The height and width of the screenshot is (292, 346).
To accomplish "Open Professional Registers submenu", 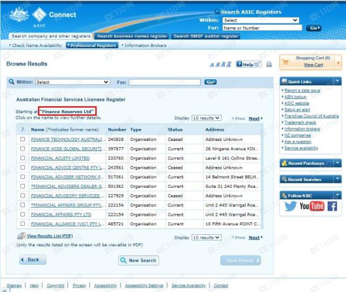I will (92, 45).
